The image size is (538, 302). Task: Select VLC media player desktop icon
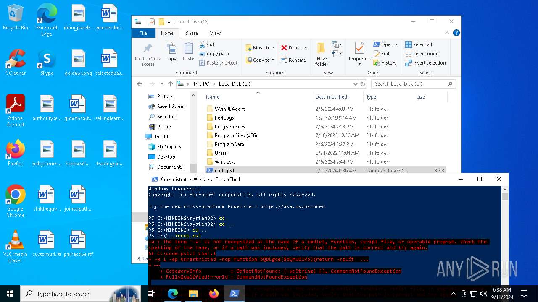(x=16, y=247)
